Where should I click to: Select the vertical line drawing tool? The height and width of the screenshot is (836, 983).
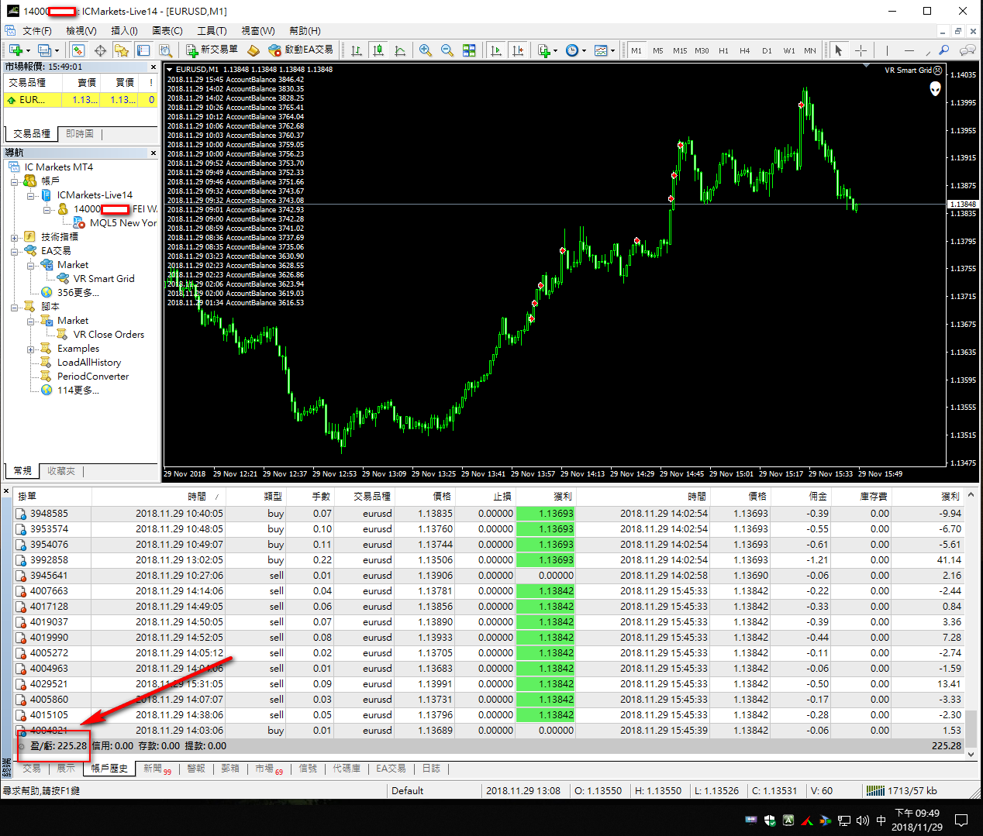(x=887, y=50)
